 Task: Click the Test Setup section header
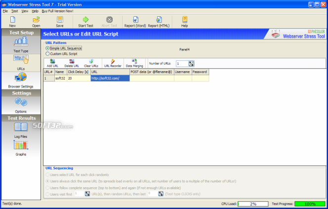click(x=21, y=33)
